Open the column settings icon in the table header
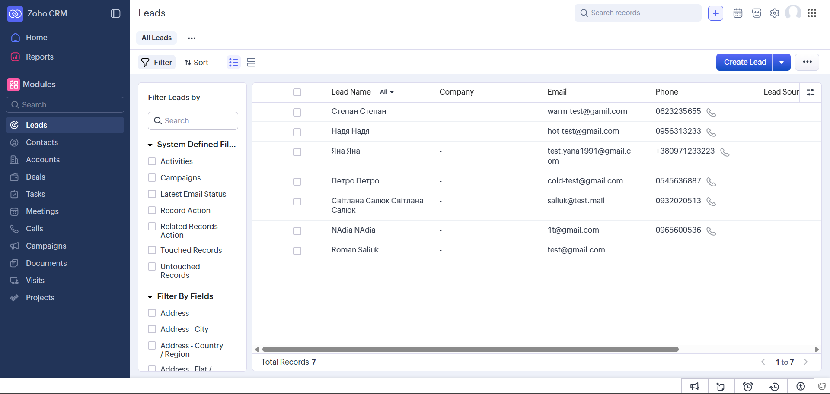This screenshot has height=394, width=830. click(x=811, y=92)
